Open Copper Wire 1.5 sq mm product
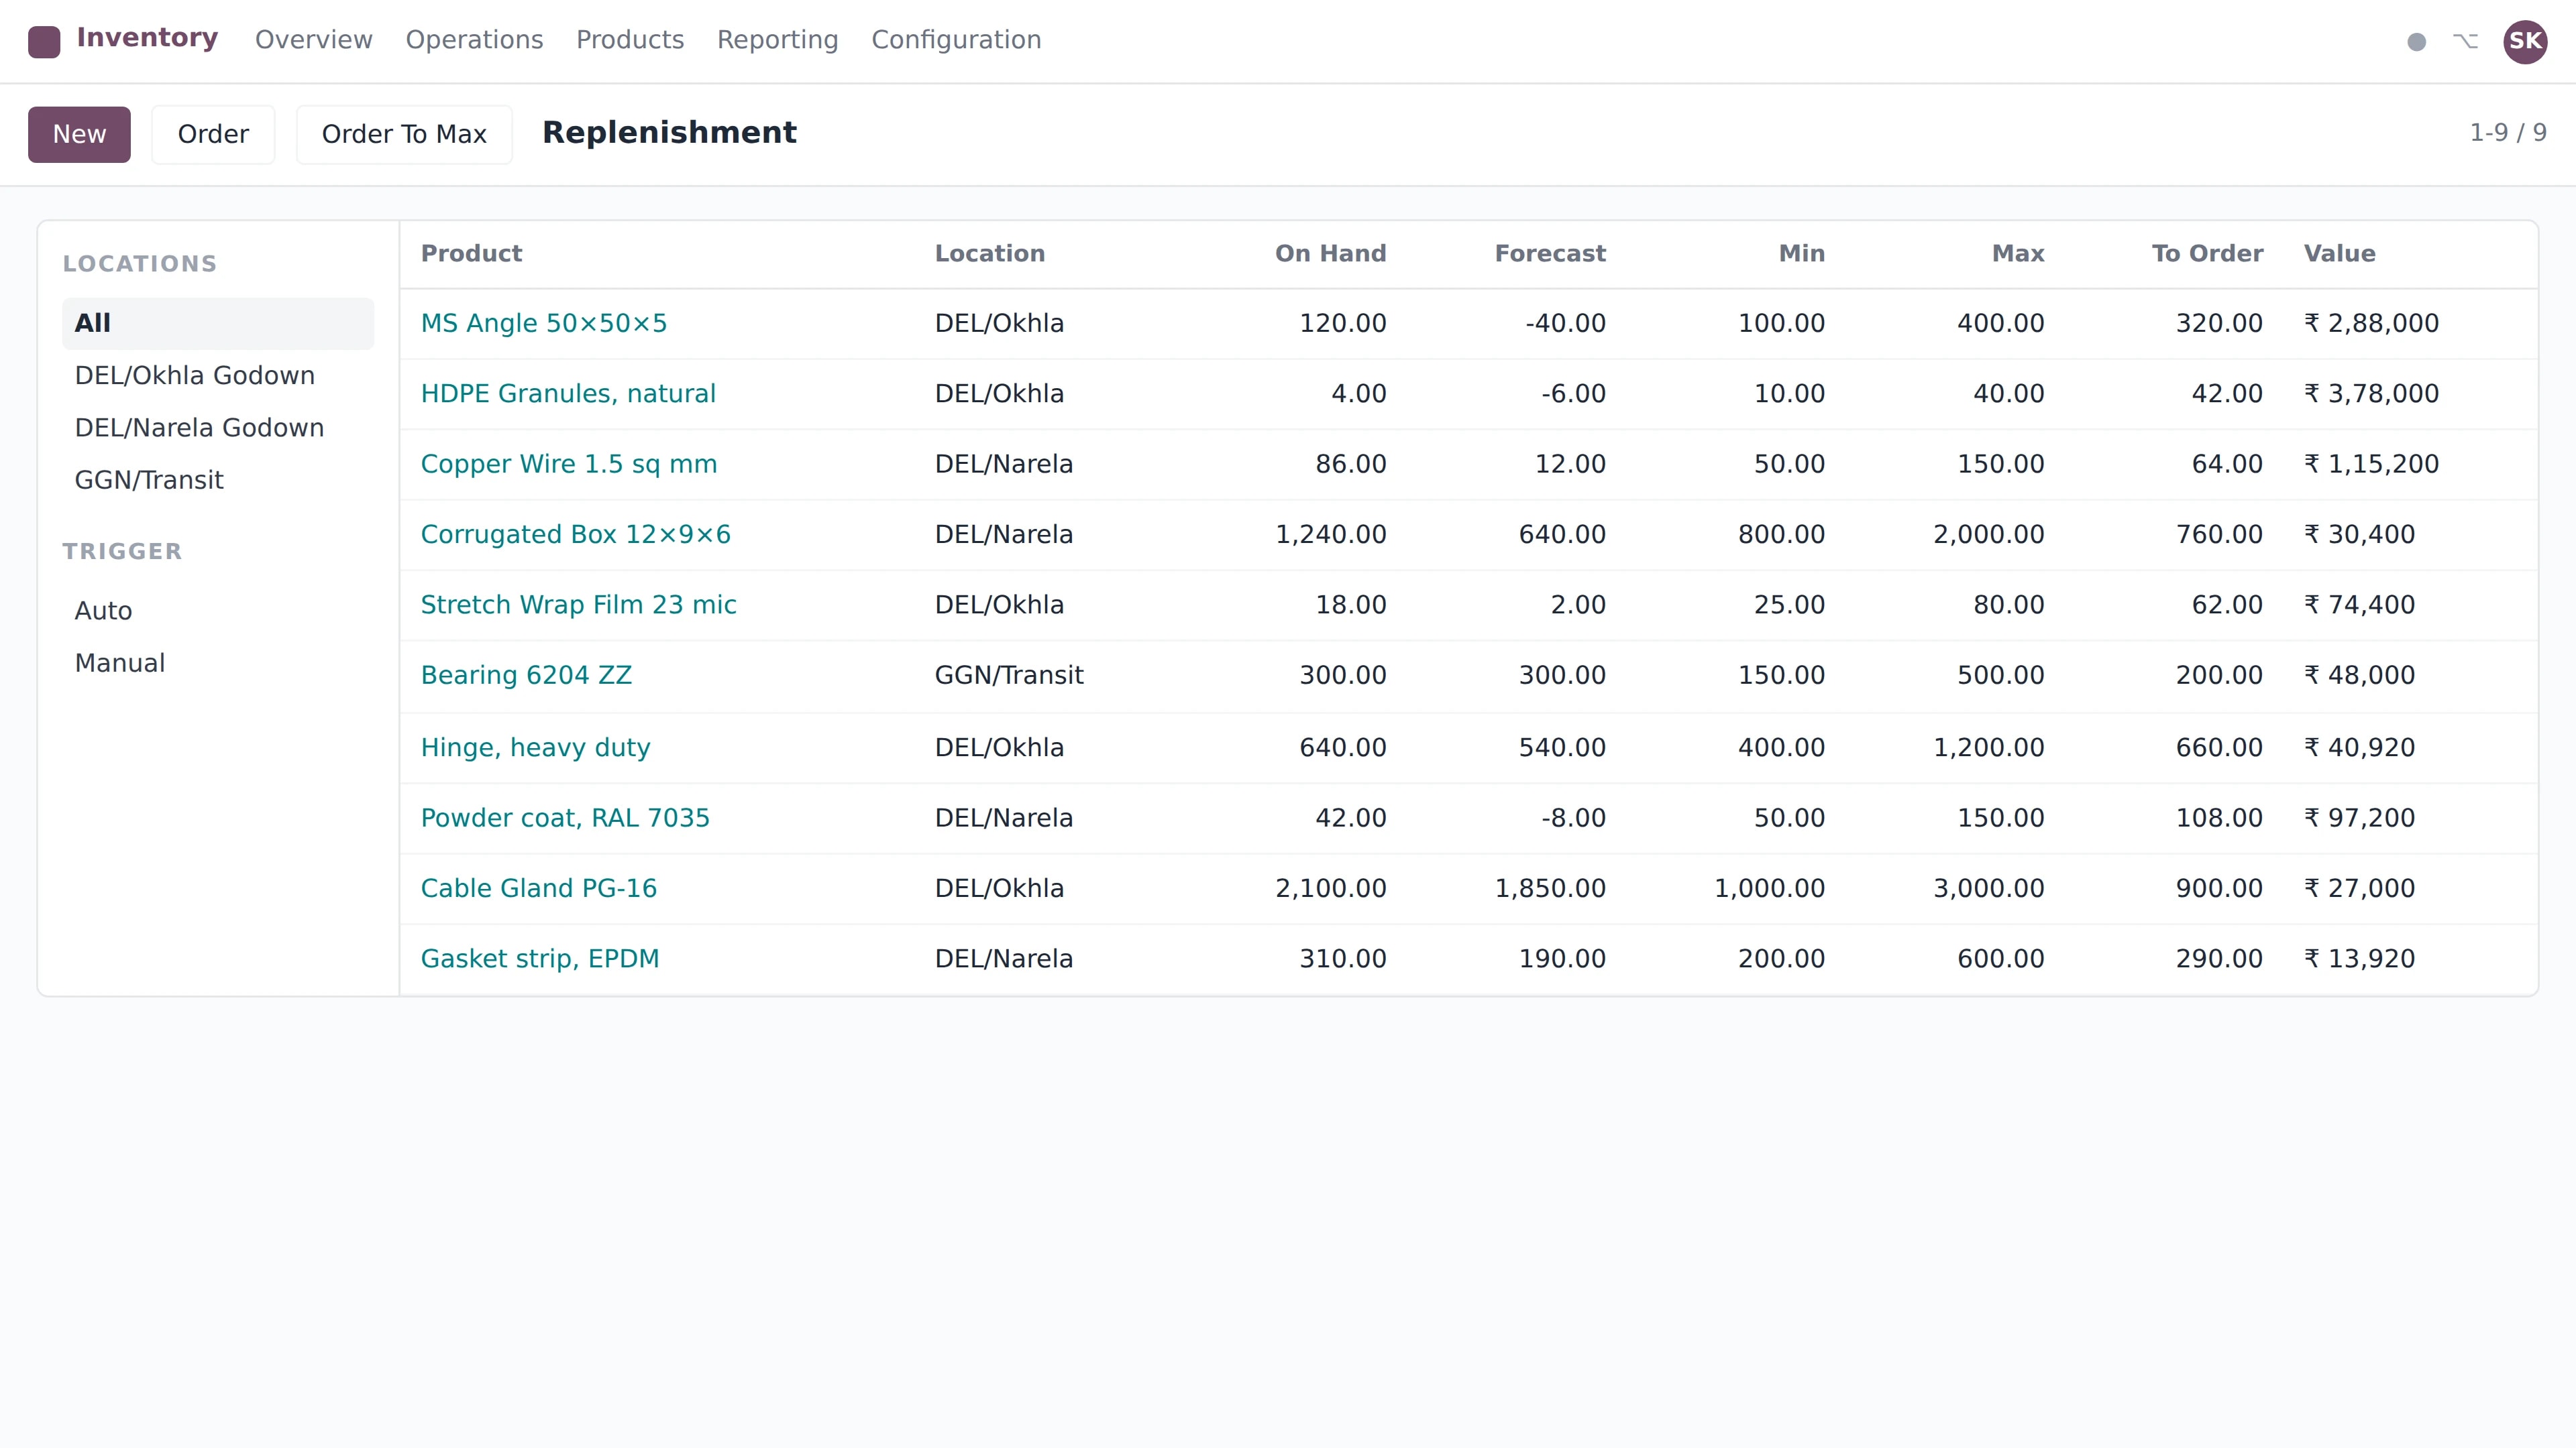Screen dimensions: 2576x1448 (568, 465)
